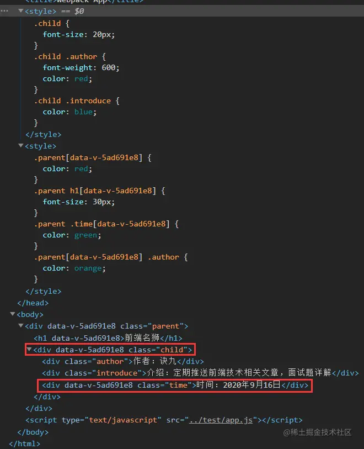Screen dimensions: 364x449
Task: Click the color blue declaration
Action: [x=69, y=112]
